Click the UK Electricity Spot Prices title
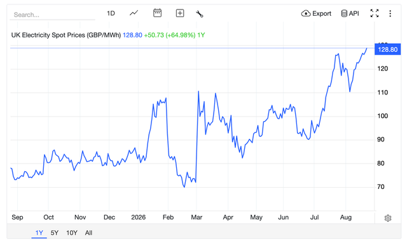 coord(66,35)
